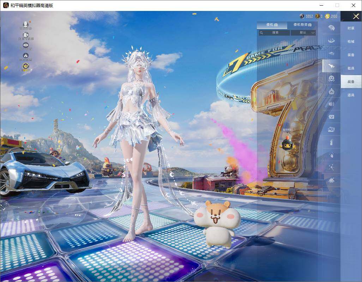Select the airplane subcategory icon
This screenshot has width=362, height=282.
coord(331,66)
